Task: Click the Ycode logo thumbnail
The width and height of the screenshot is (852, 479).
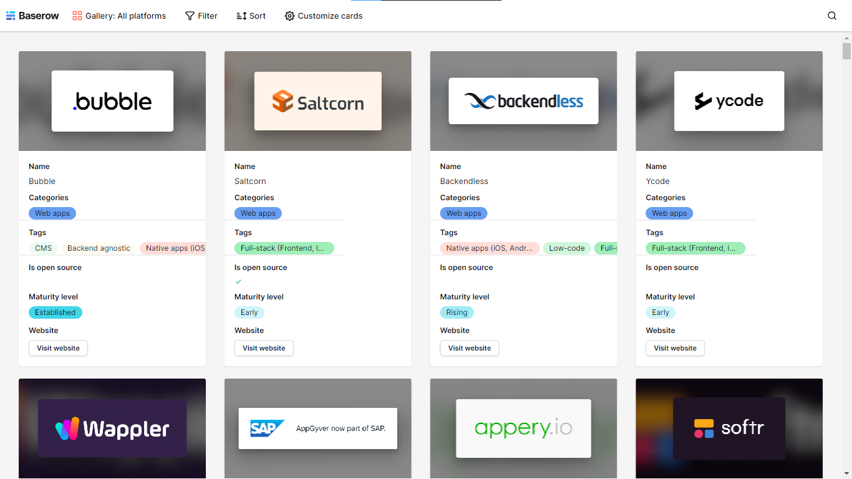Action: click(x=729, y=101)
